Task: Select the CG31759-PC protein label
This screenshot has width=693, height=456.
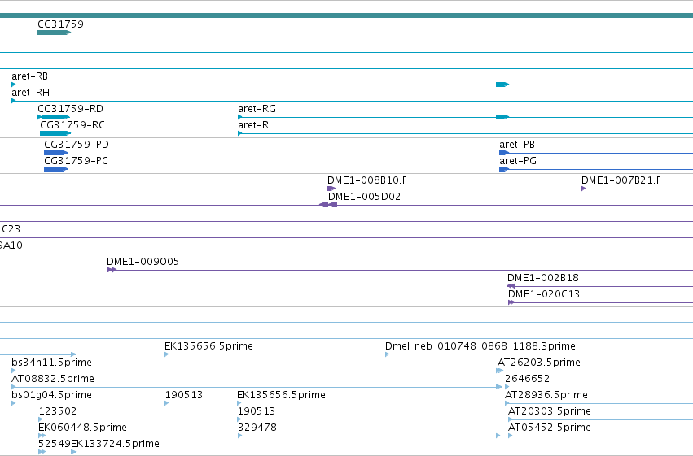Action: [x=76, y=161]
